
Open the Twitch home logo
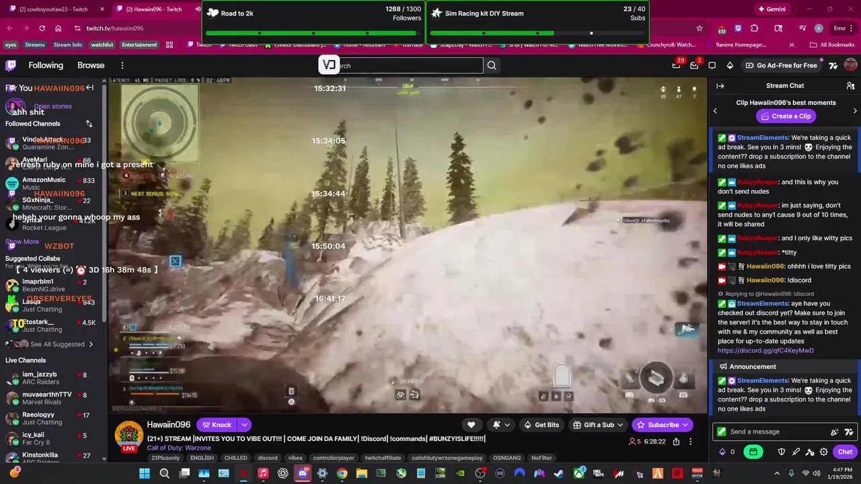click(11, 65)
